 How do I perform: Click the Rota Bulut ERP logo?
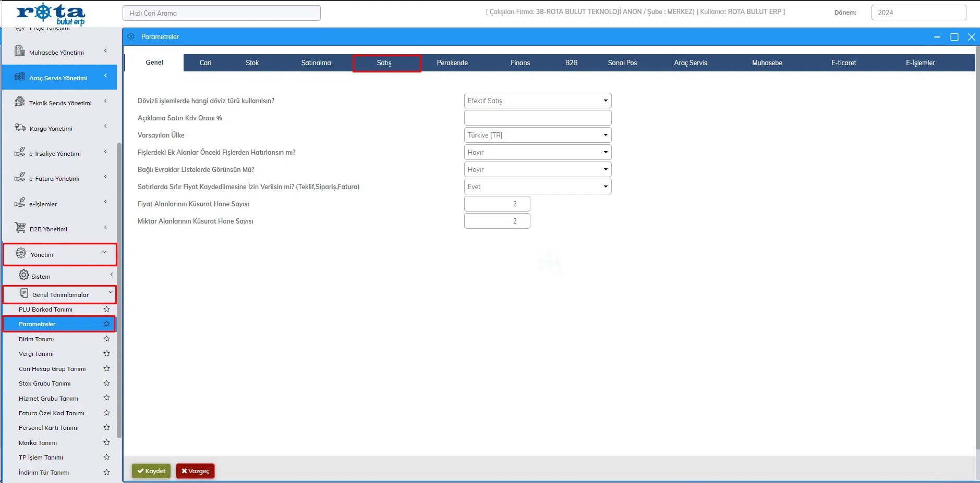[51, 14]
